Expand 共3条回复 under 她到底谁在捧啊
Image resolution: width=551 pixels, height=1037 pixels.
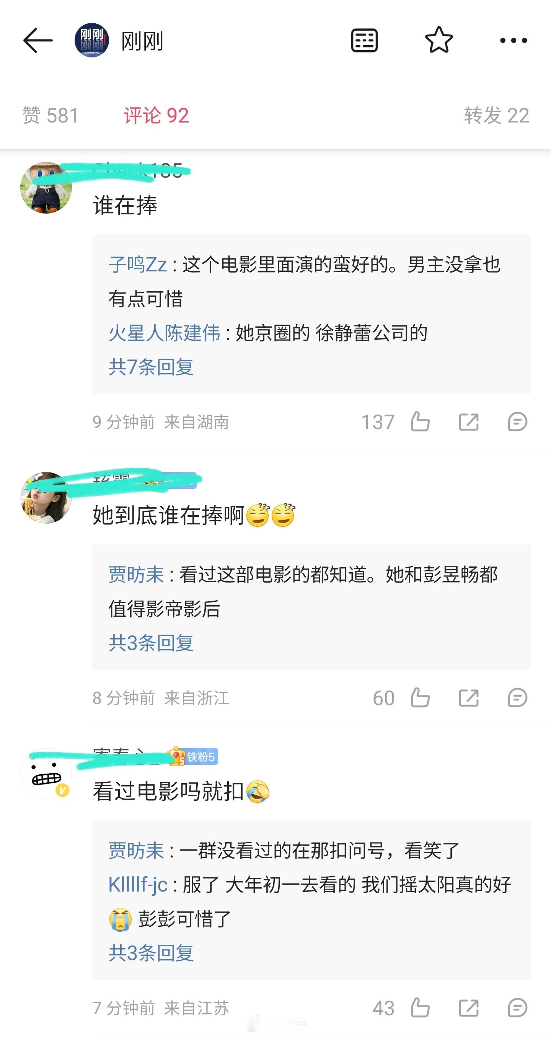pyautogui.click(x=151, y=642)
